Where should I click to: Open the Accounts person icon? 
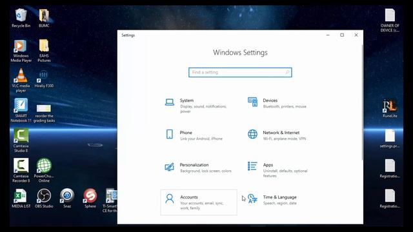coord(169,198)
